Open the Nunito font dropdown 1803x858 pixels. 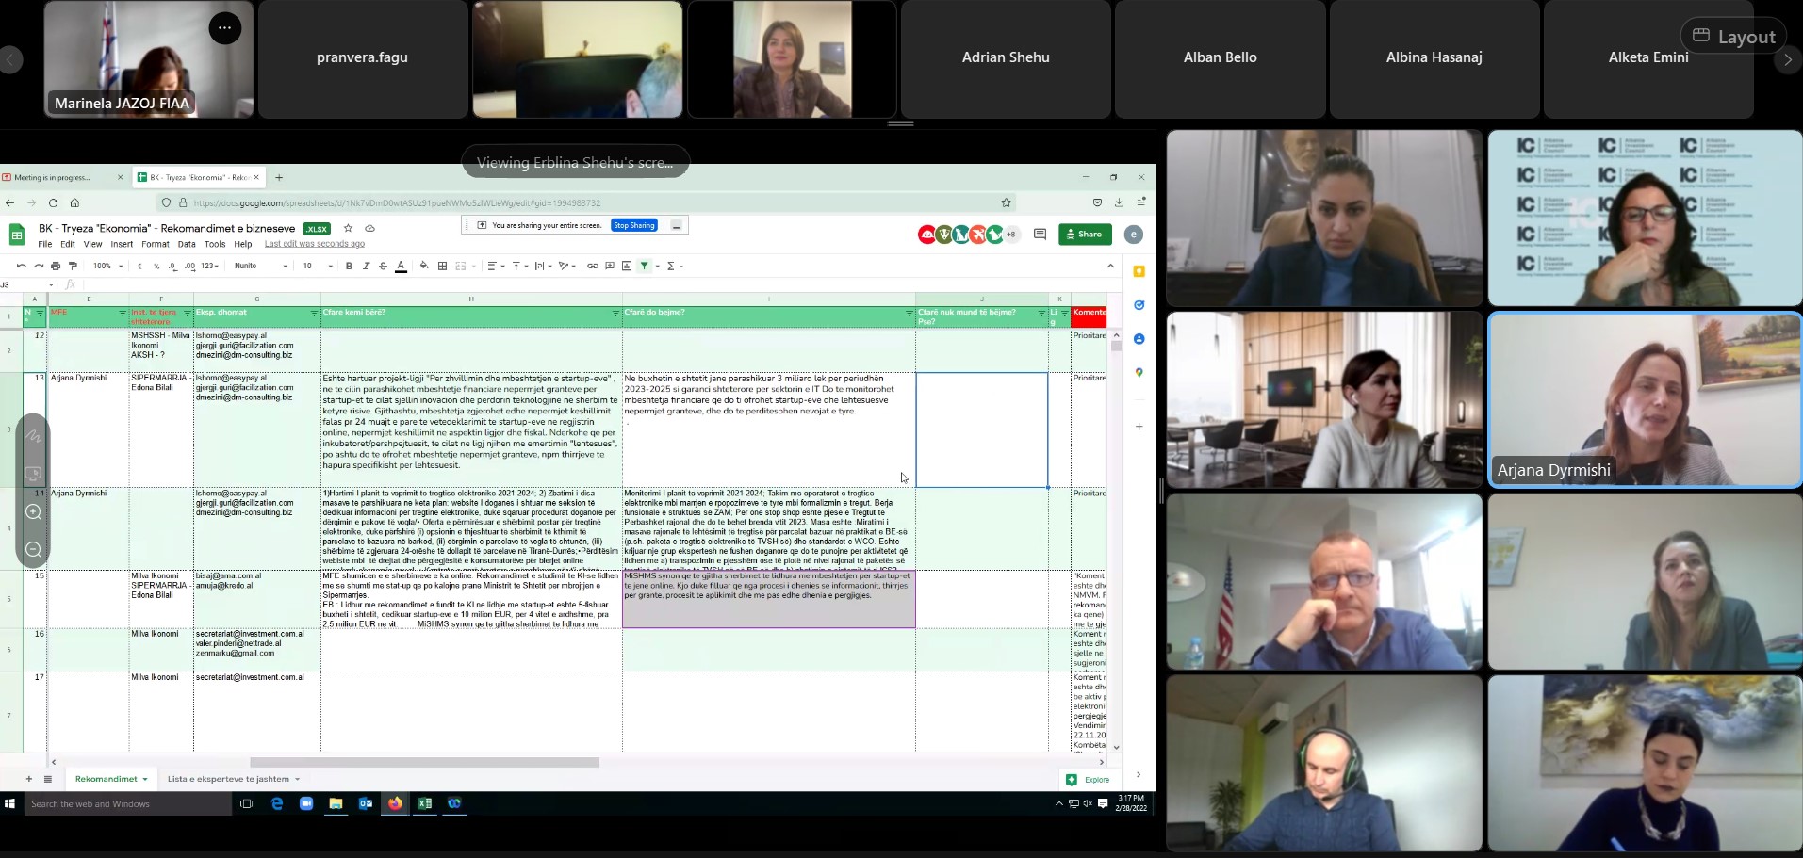[261, 267]
